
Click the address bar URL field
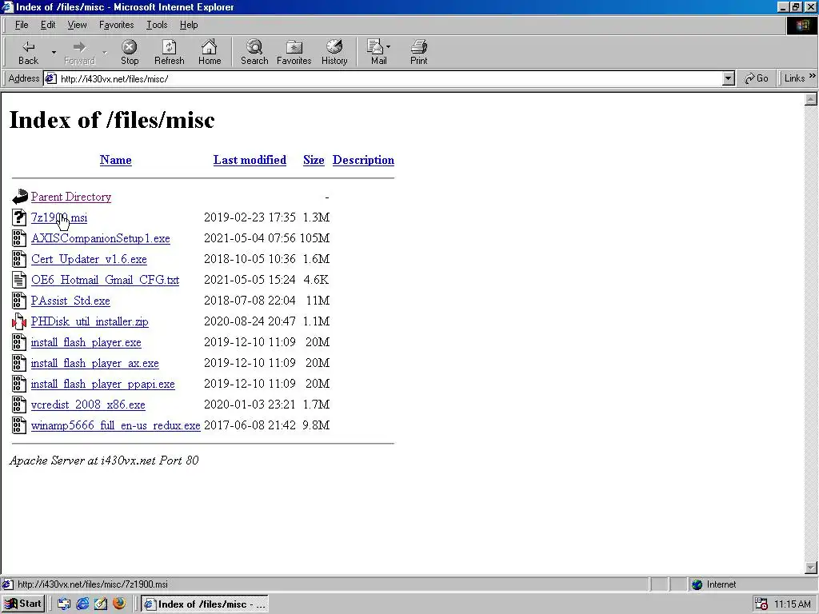click(390, 79)
